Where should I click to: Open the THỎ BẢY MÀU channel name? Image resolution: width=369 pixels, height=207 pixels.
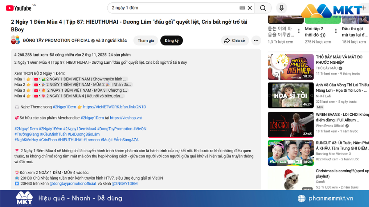coord(327,68)
